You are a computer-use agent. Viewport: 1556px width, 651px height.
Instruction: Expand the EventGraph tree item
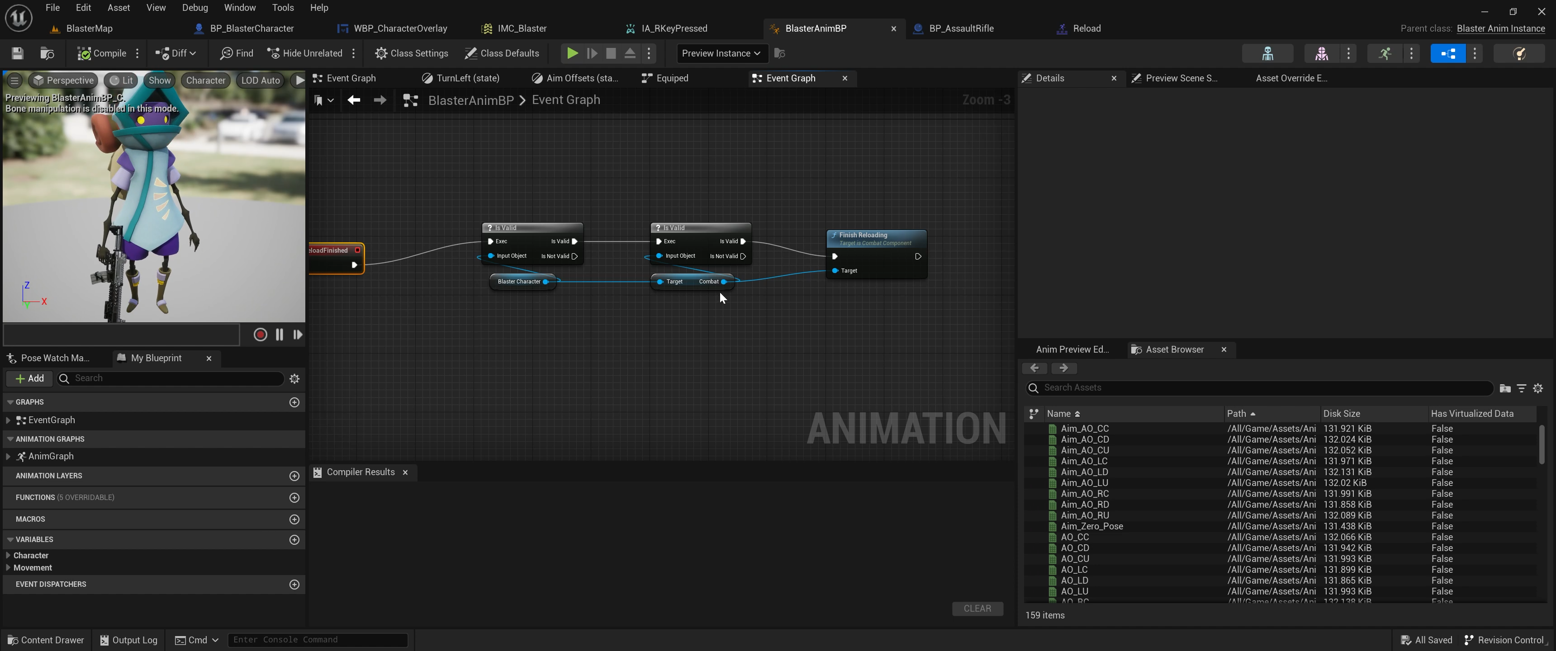(x=8, y=420)
